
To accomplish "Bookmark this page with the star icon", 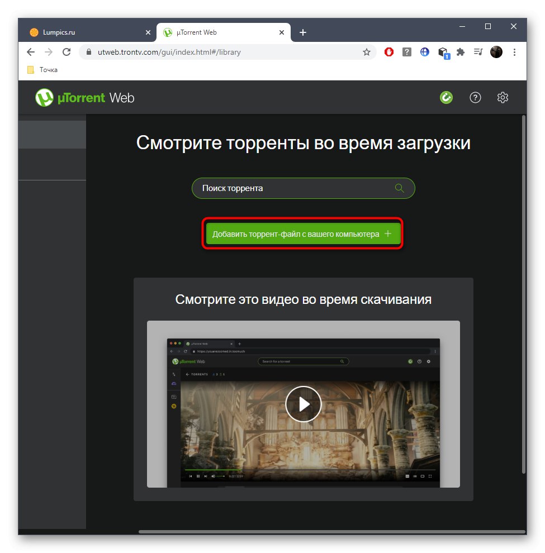I will click(x=367, y=52).
